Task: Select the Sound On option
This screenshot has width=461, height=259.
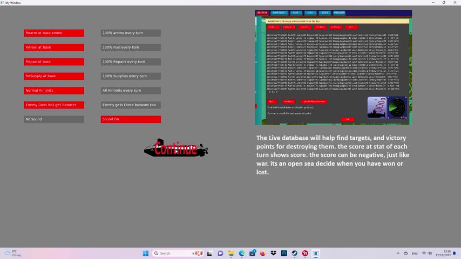Action: pyautogui.click(x=131, y=119)
